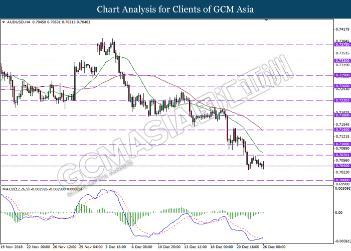Screen dimensions: 351x251
Task: Click the 0.70230 price axis value
Action: pos(342,172)
